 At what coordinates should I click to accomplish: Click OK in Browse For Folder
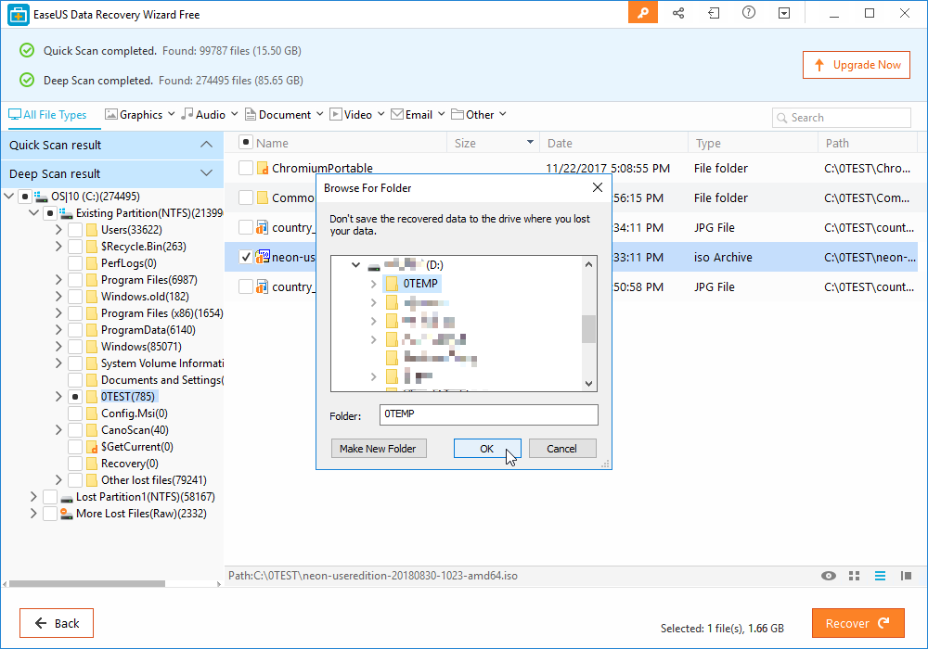(487, 449)
